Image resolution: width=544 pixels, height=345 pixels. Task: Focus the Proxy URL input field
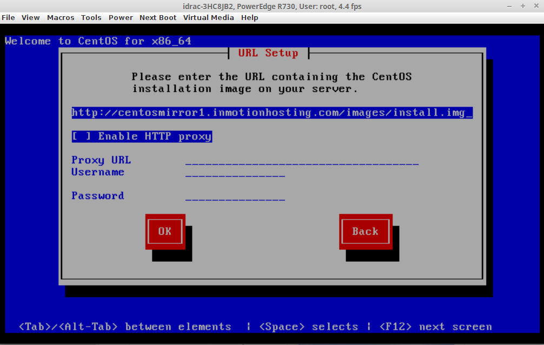pos(302,161)
